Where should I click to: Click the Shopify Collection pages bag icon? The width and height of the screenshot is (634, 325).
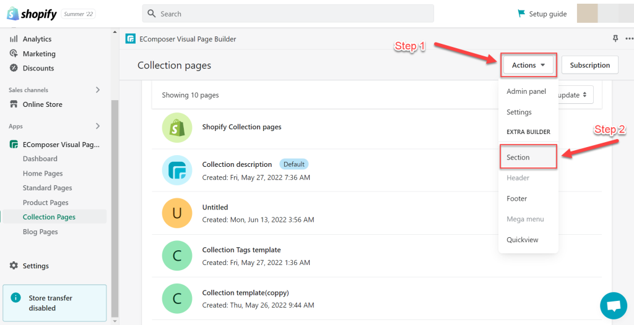pyautogui.click(x=176, y=127)
